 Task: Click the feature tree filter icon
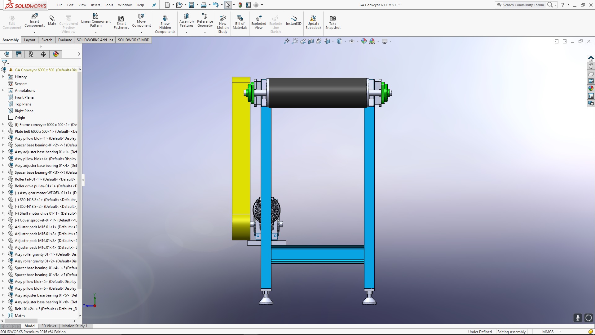pos(5,63)
